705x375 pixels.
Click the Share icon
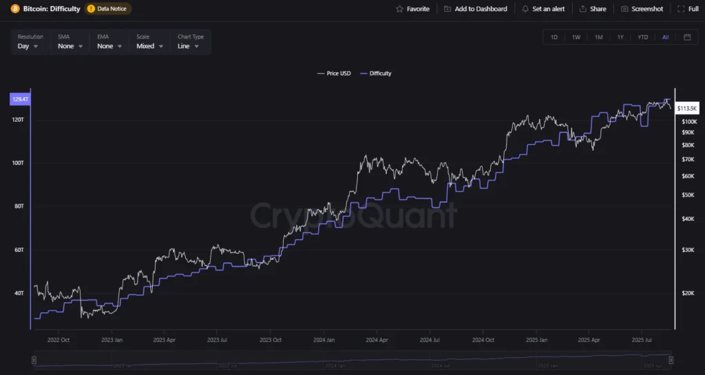582,9
